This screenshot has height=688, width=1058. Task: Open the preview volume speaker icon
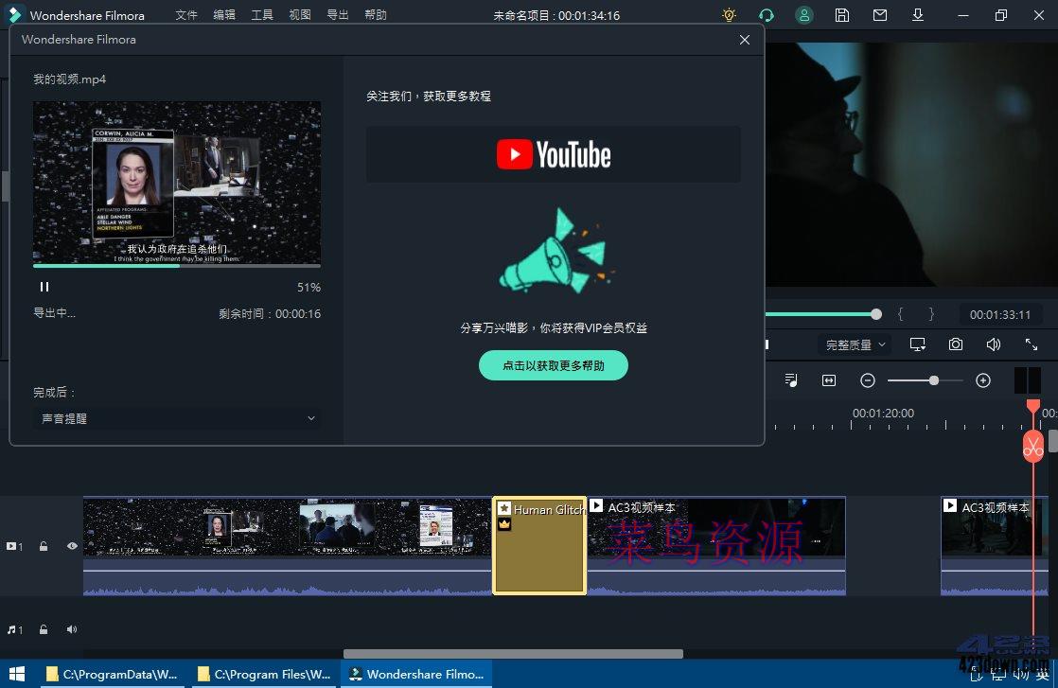pyautogui.click(x=994, y=344)
